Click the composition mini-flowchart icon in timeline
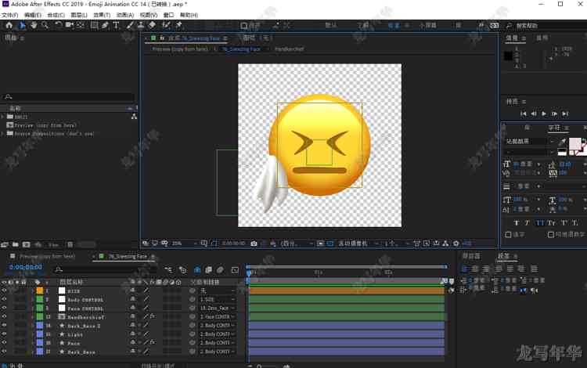 (168, 269)
